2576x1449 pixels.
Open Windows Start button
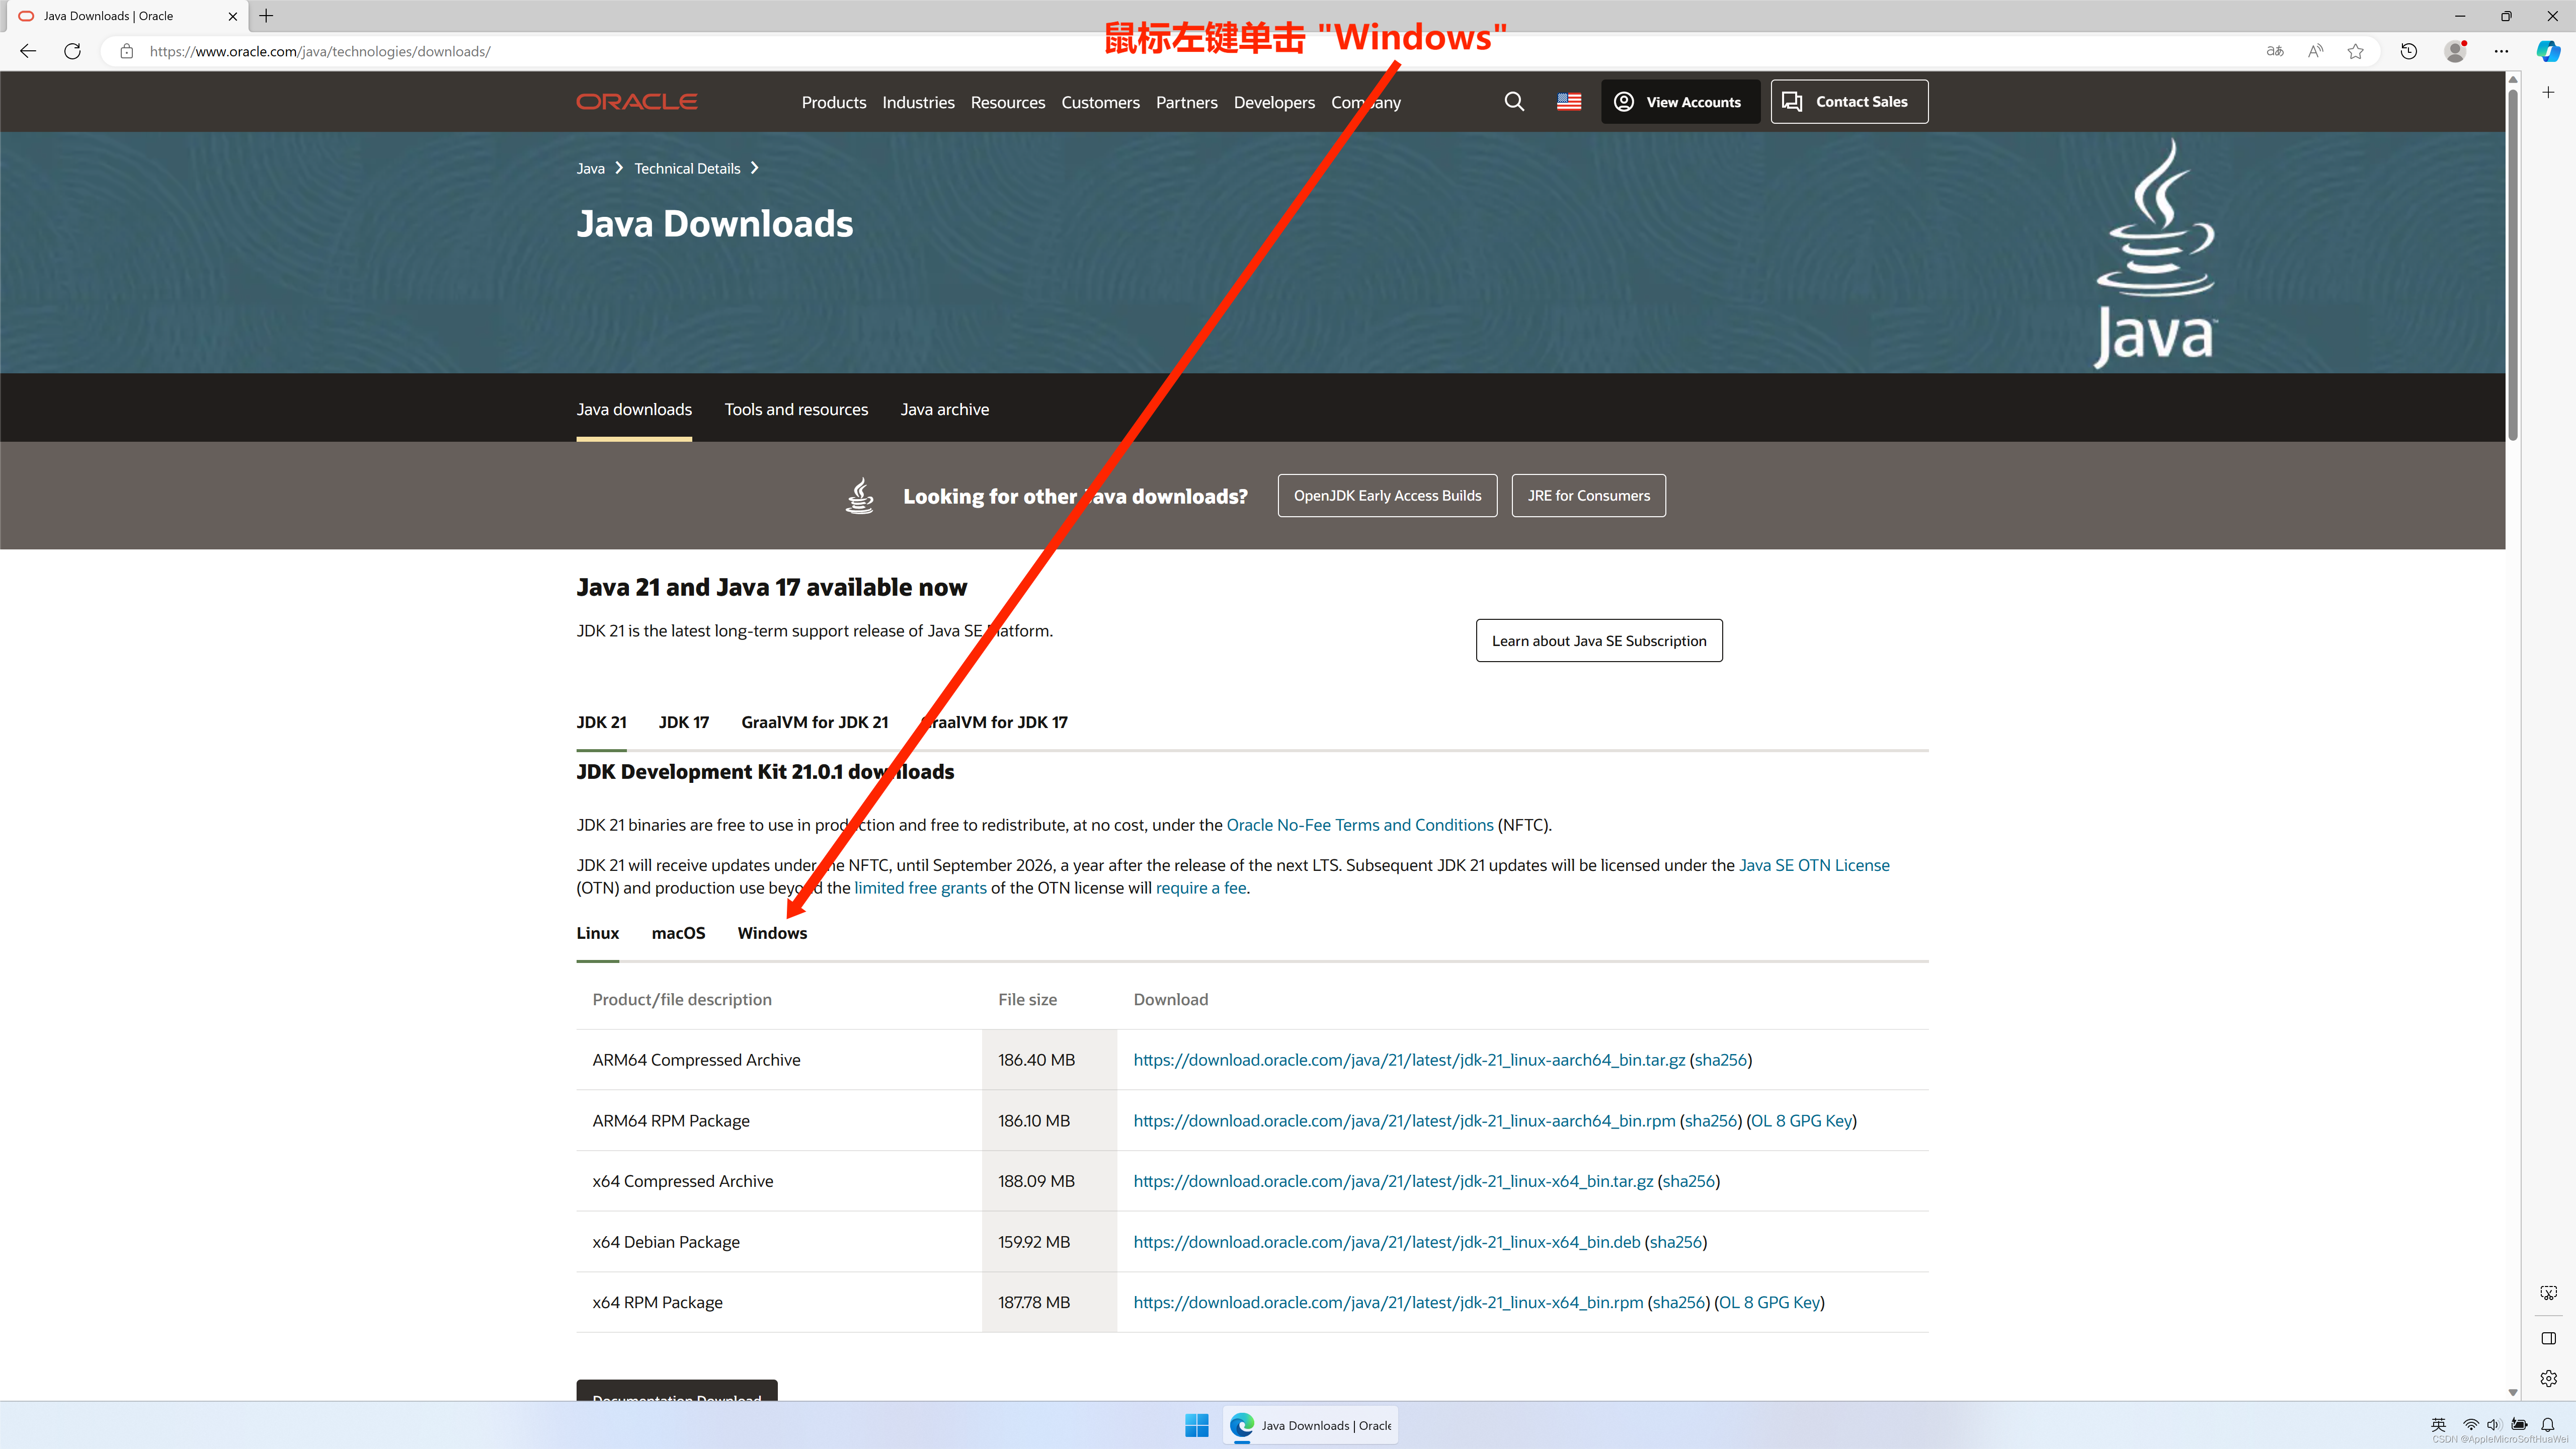click(1197, 1425)
